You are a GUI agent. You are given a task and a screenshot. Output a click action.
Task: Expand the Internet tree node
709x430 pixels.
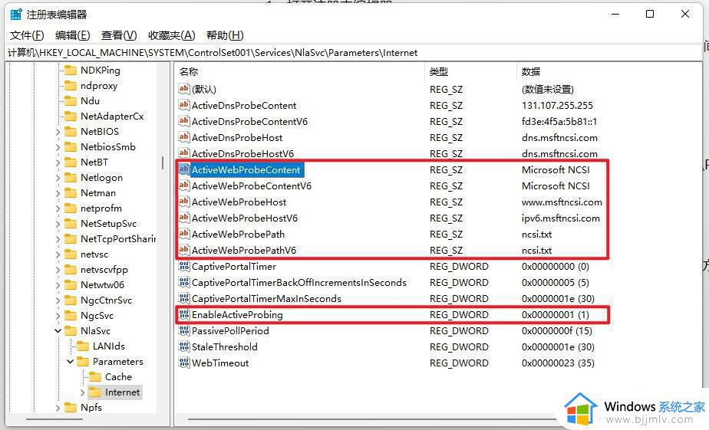pyautogui.click(x=82, y=393)
